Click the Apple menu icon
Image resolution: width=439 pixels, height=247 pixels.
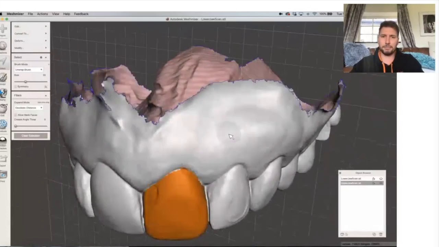tap(1, 14)
